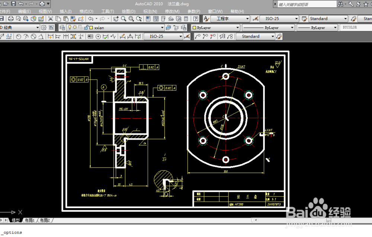Select the Baseline dimension tool
The height and width of the screenshot is (237, 372).
click(x=58, y=36)
